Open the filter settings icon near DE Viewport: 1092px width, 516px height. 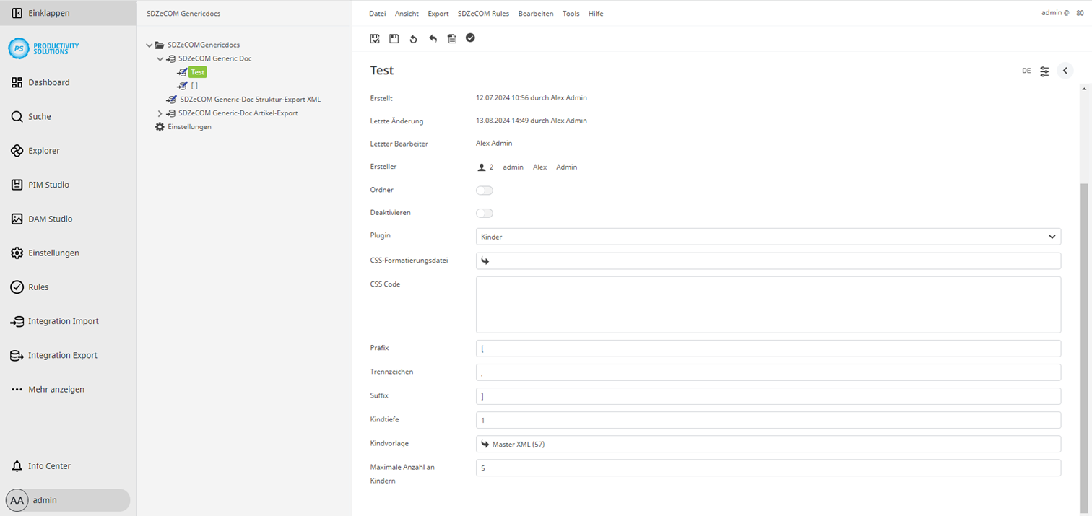(x=1044, y=71)
